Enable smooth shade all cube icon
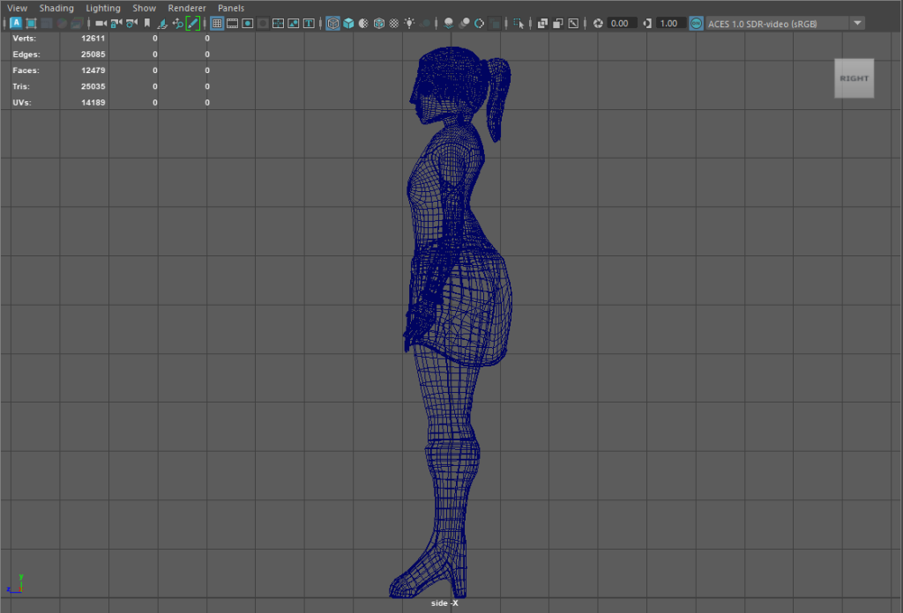This screenshot has width=903, height=613. [348, 24]
